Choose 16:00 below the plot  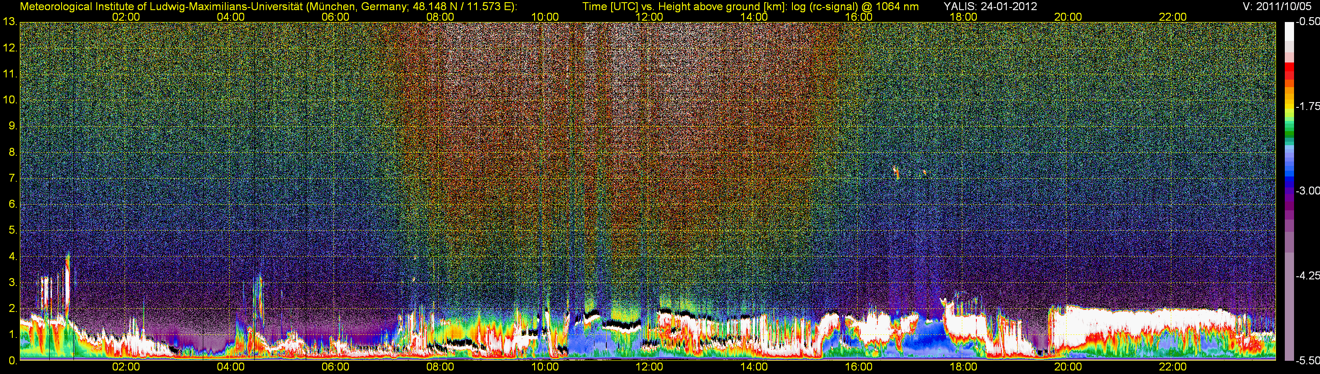pyautogui.click(x=859, y=367)
